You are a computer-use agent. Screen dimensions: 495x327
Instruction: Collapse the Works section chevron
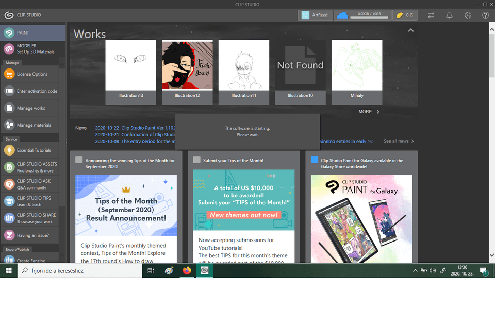[411, 30]
